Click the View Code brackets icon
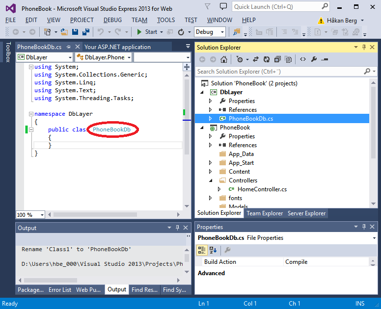 [303, 59]
